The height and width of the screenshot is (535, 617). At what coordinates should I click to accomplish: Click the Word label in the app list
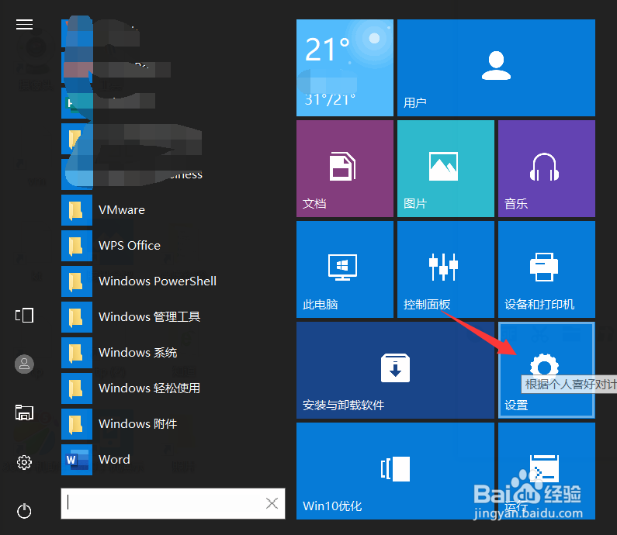pyautogui.click(x=114, y=460)
